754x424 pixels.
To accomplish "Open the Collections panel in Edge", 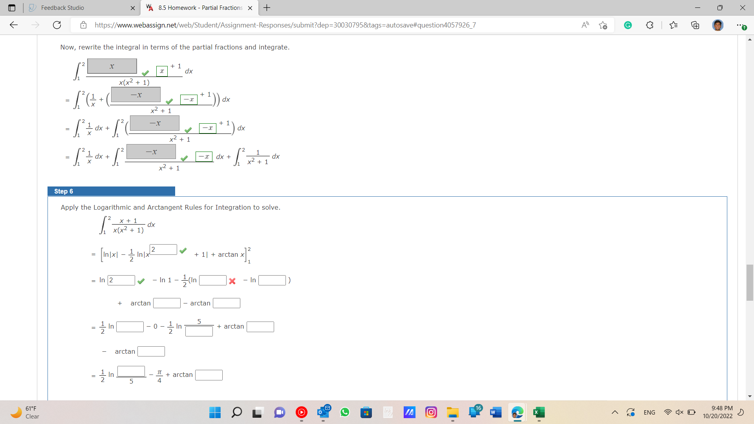I will (x=695, y=25).
